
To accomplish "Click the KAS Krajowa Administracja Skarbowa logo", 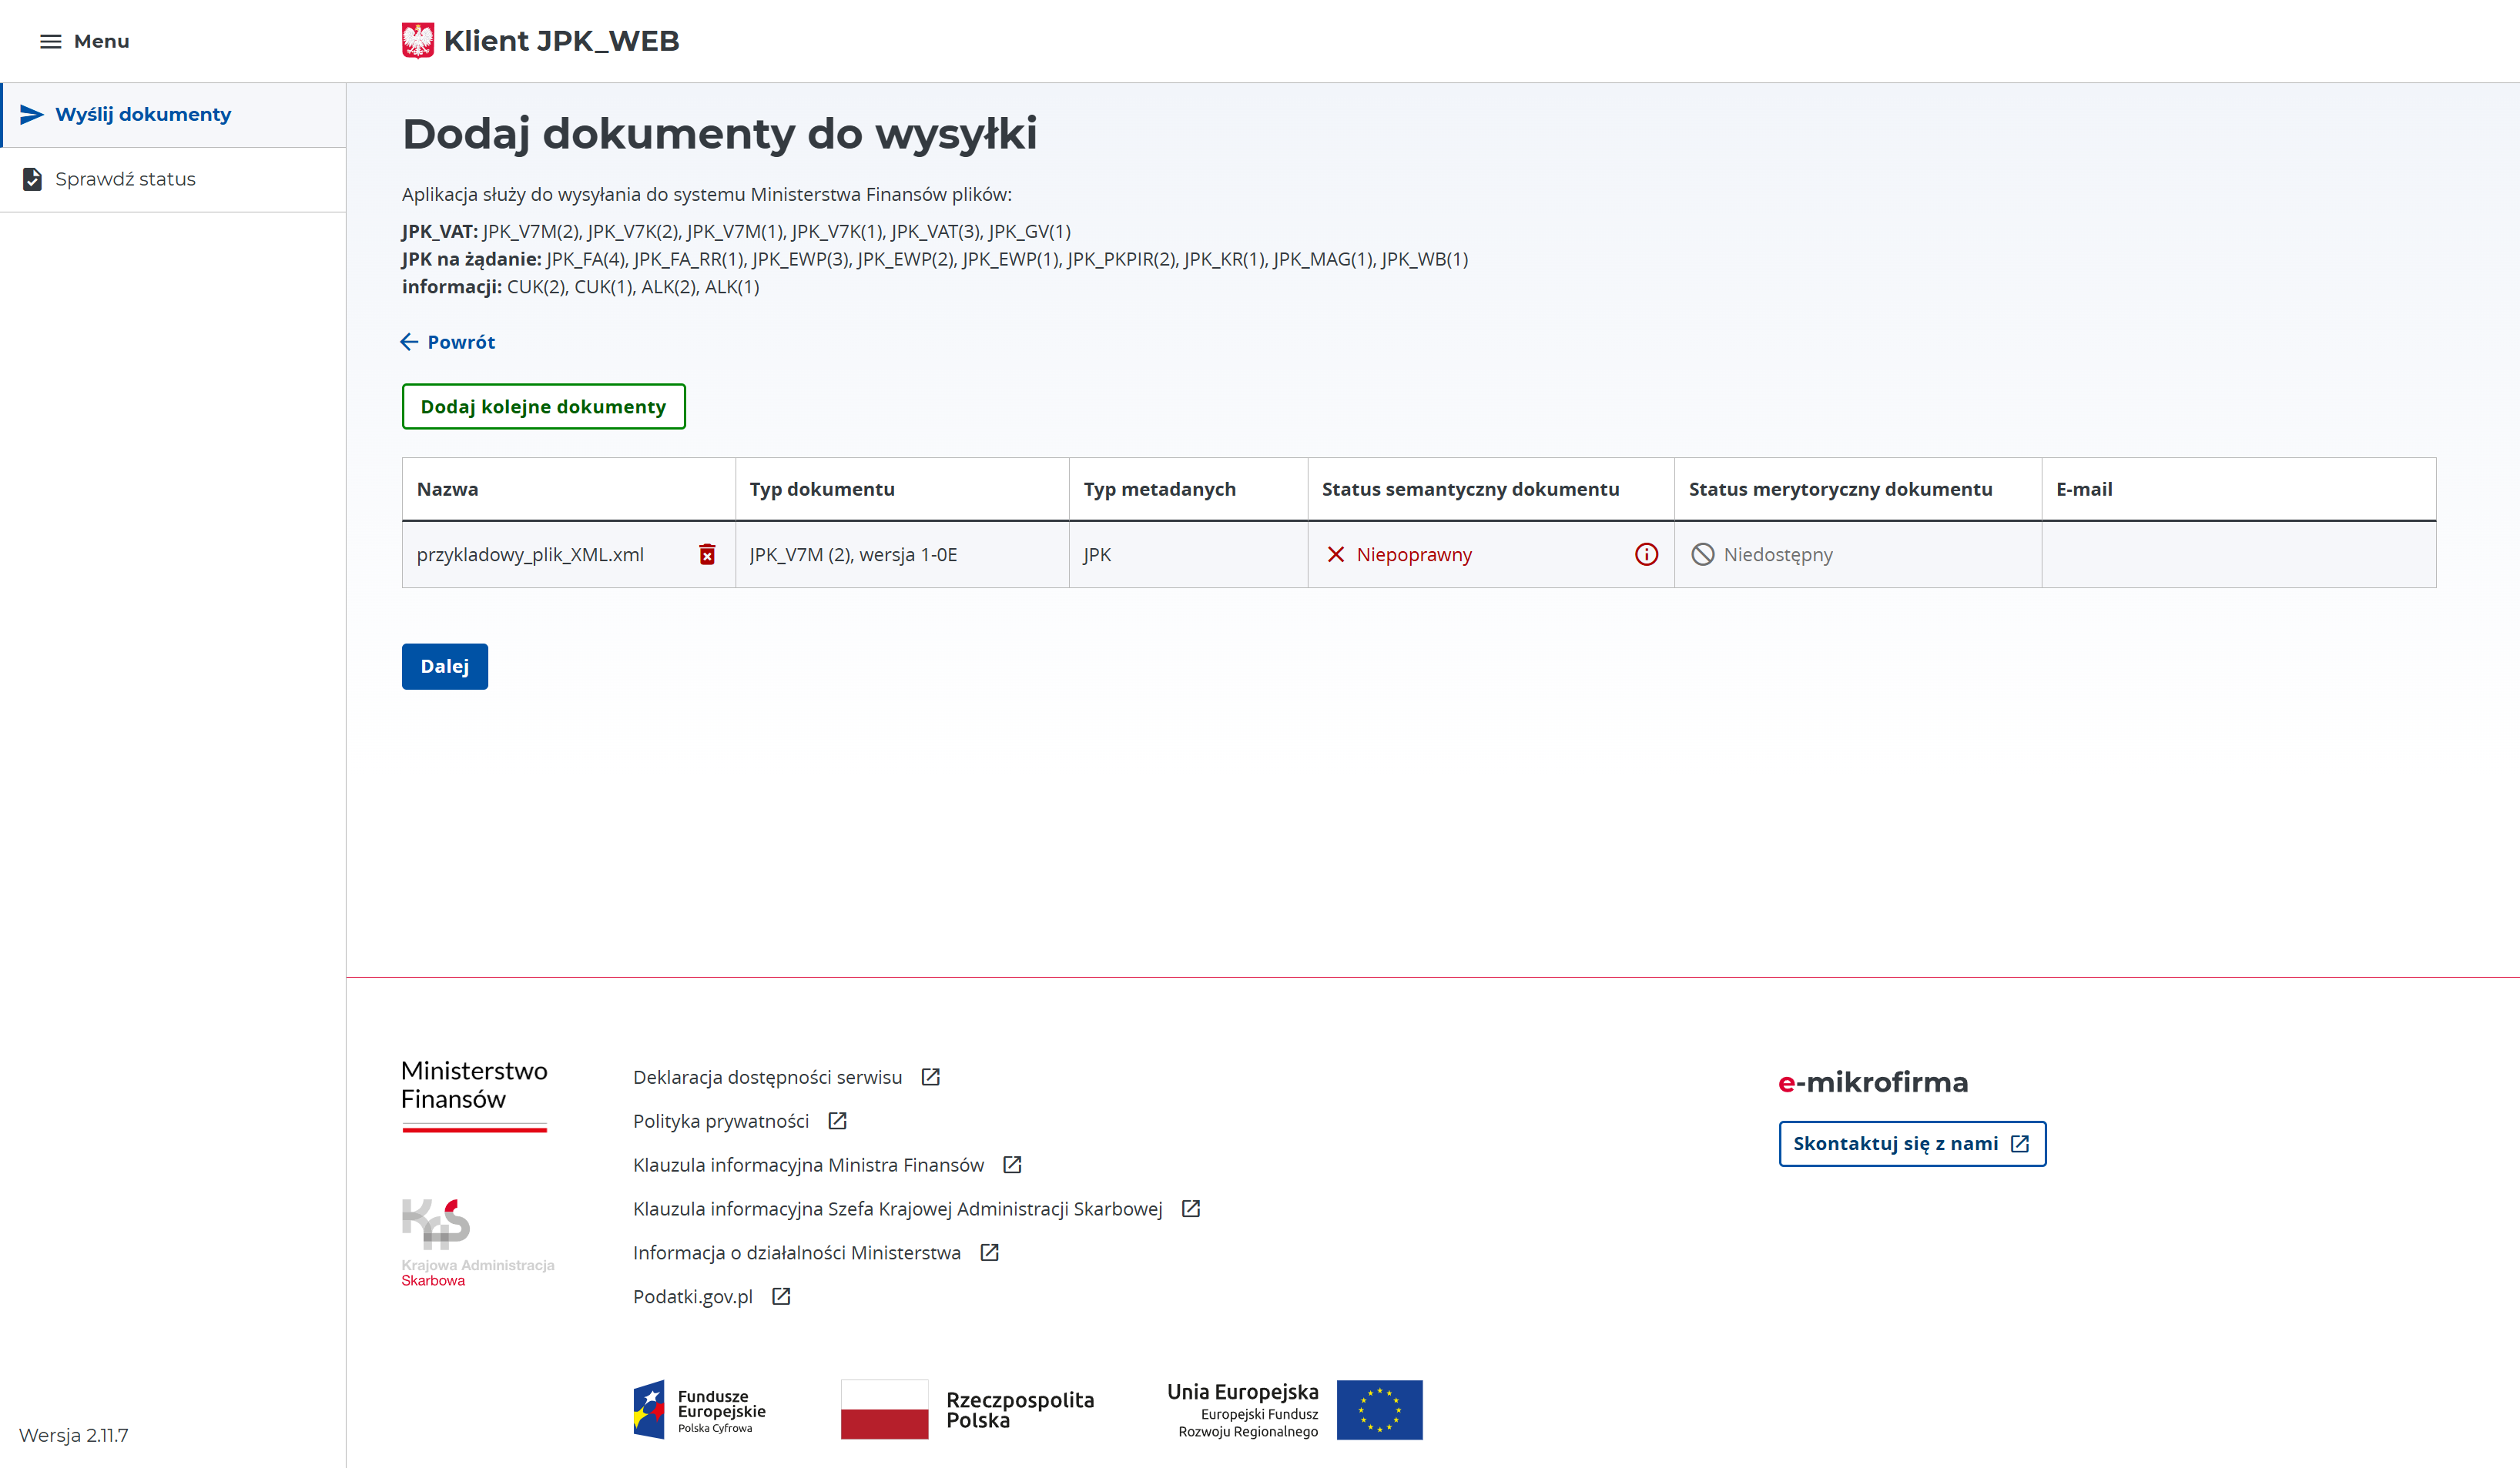I will pos(477,1243).
